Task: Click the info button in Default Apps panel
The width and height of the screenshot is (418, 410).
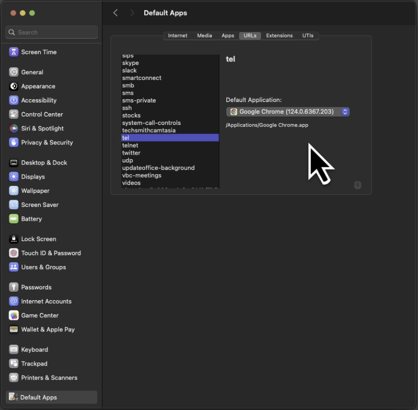Action: [x=358, y=185]
